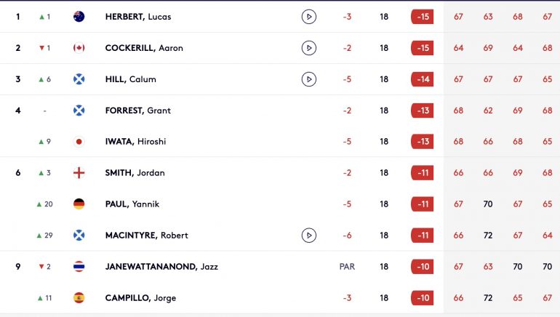560x317 pixels.
Task: Click Forrest's second round score 62
Action: [488, 111]
